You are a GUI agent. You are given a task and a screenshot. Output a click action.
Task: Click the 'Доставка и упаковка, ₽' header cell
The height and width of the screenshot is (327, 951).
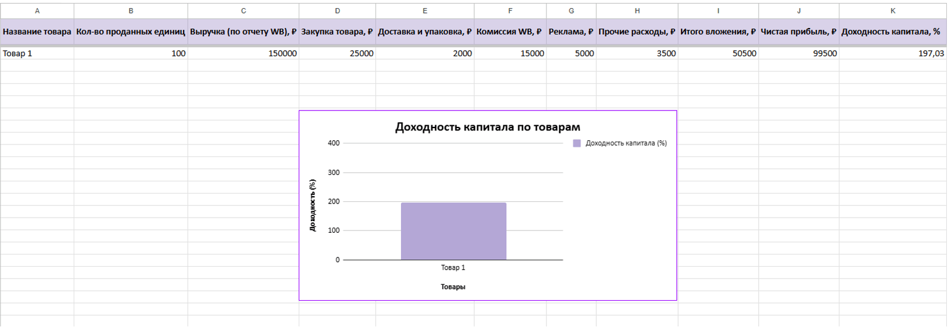coord(425,32)
